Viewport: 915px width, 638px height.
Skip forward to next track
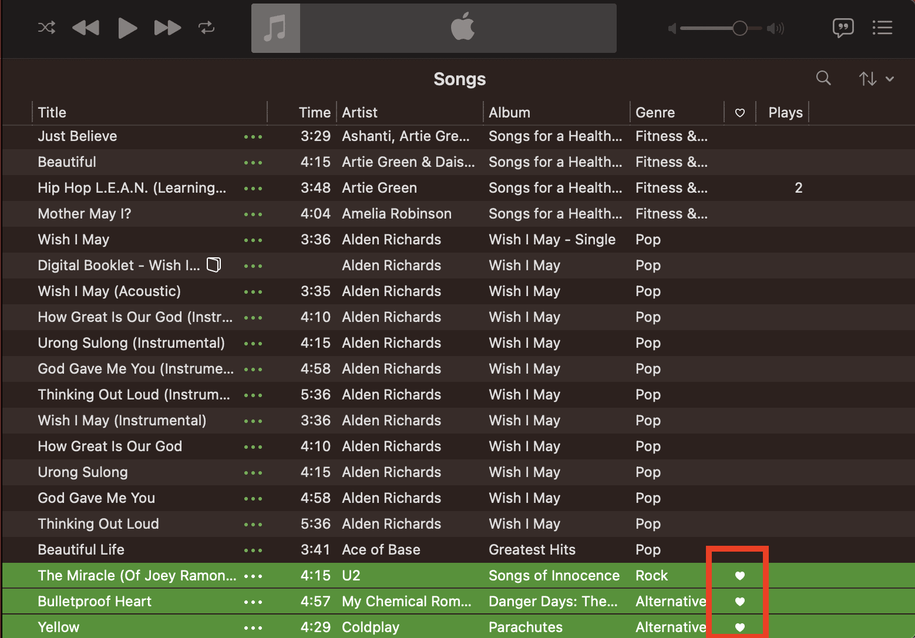167,28
